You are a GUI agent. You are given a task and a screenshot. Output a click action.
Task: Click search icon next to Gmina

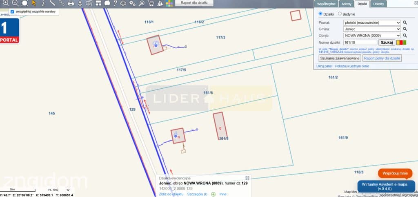coord(405,29)
